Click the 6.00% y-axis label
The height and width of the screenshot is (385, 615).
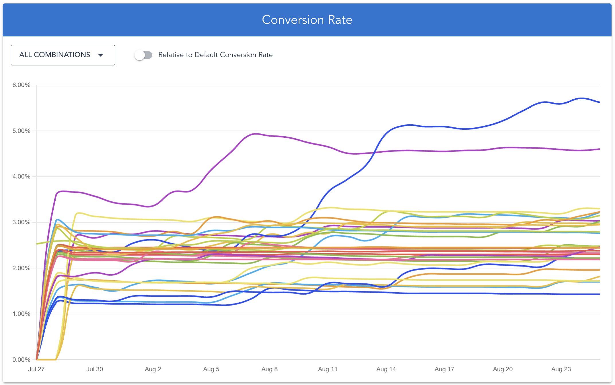[21, 85]
